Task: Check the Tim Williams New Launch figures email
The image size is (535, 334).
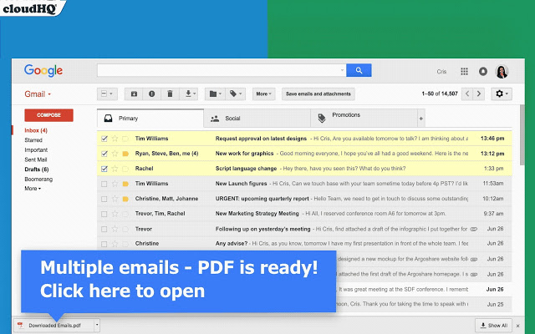Action: point(104,184)
